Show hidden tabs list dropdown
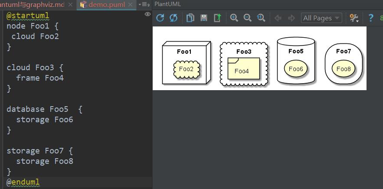The image size is (383, 189). pyautogui.click(x=144, y=5)
